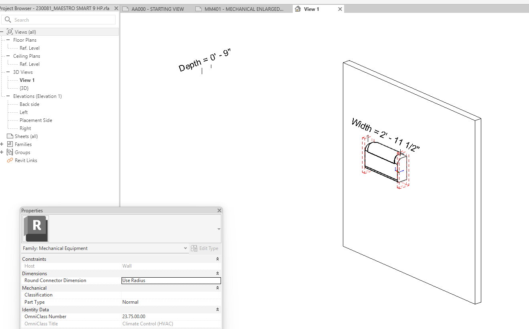
Task: Collapse the Ceiling Plans node
Action: tap(8, 56)
